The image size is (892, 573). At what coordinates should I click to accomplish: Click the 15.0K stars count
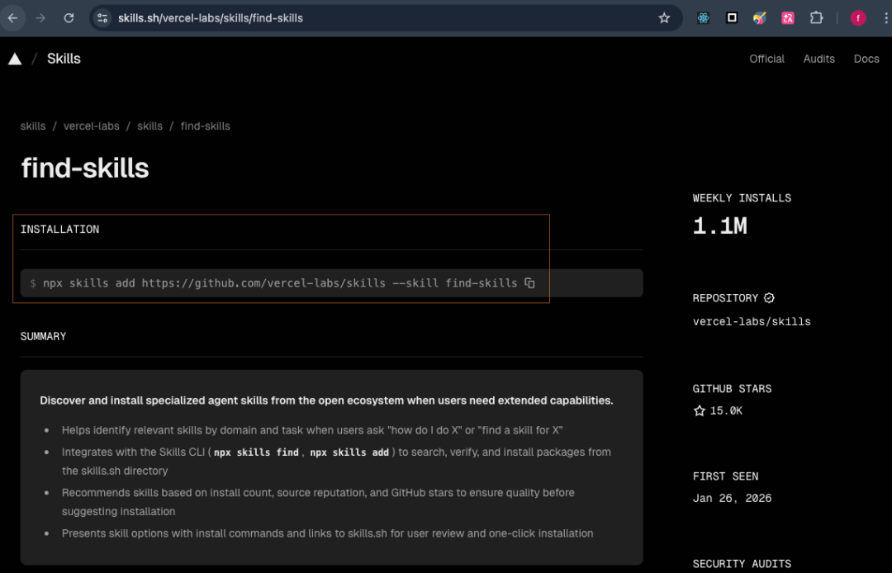pos(726,410)
